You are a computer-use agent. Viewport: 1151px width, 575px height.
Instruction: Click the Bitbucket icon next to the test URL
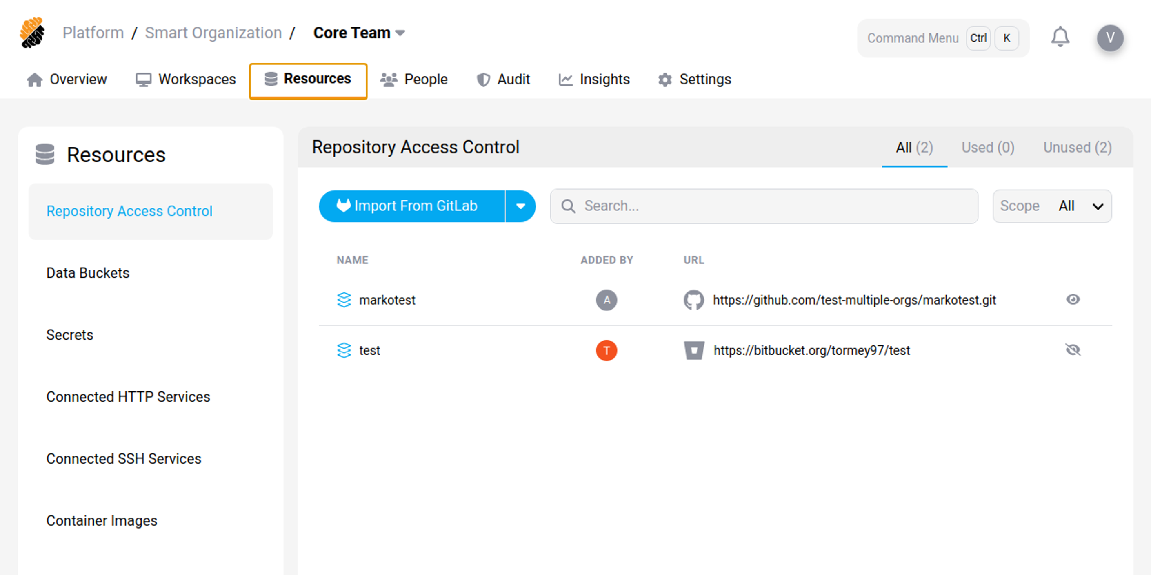pyautogui.click(x=694, y=350)
